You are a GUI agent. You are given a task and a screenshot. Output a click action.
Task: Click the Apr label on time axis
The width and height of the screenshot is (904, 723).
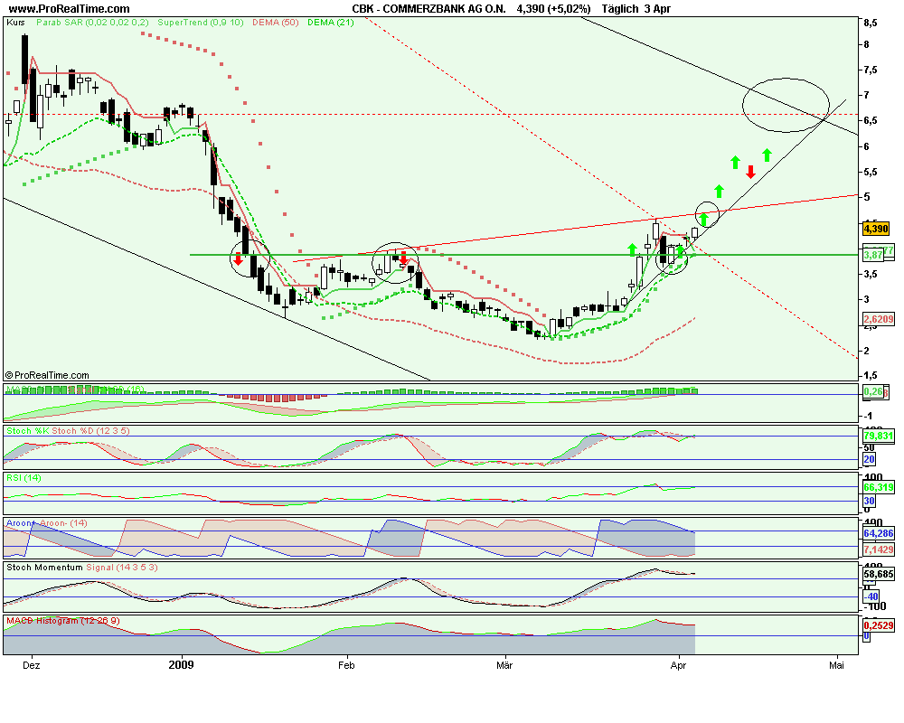[679, 665]
